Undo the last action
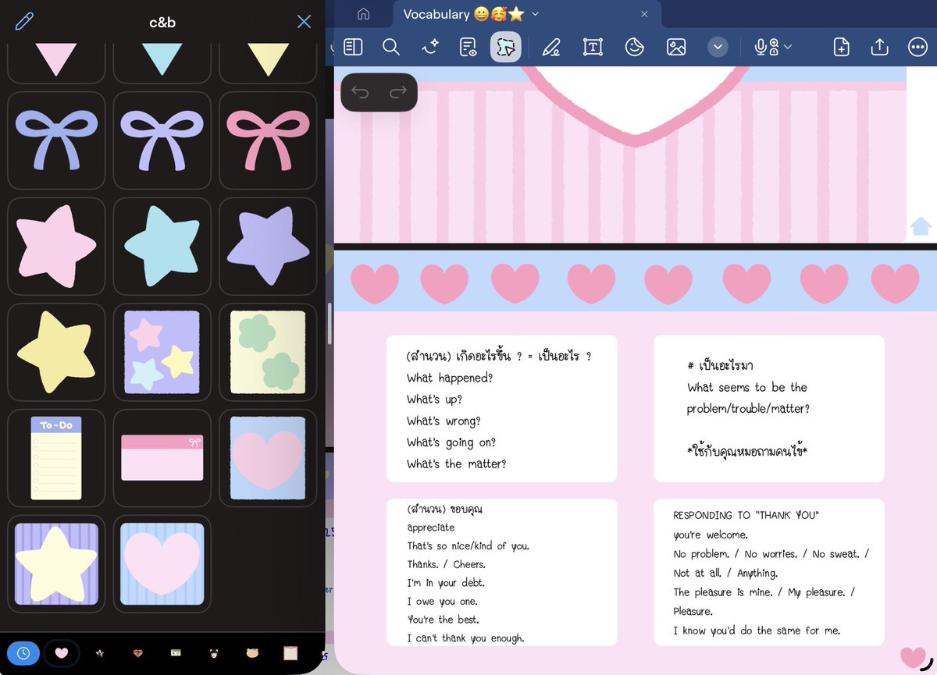The image size is (937, 675). click(360, 92)
